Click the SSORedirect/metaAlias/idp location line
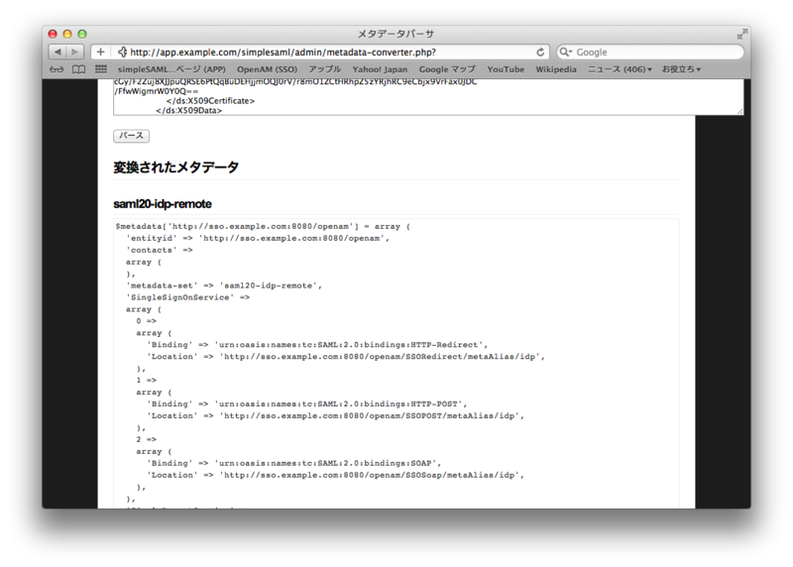Viewport: 793px width, 567px height. tap(346, 357)
